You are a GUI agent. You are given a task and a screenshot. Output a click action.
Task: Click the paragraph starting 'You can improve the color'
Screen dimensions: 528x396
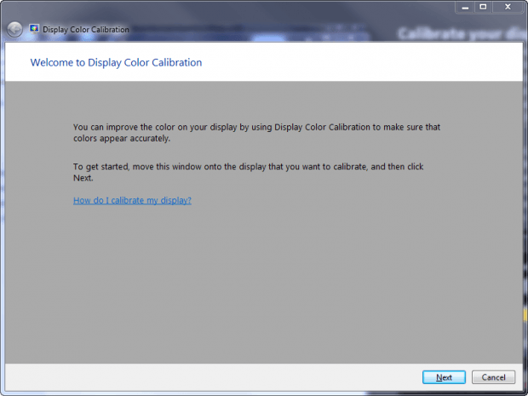point(256,133)
